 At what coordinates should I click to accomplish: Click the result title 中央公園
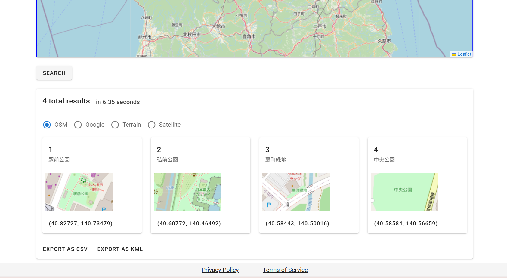tap(384, 160)
